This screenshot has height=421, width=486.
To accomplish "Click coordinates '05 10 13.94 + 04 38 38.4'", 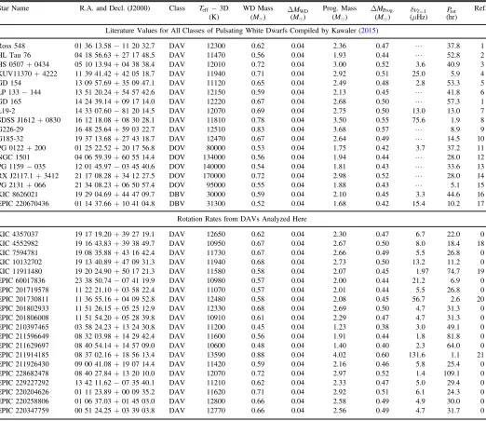I will coord(115,64).
